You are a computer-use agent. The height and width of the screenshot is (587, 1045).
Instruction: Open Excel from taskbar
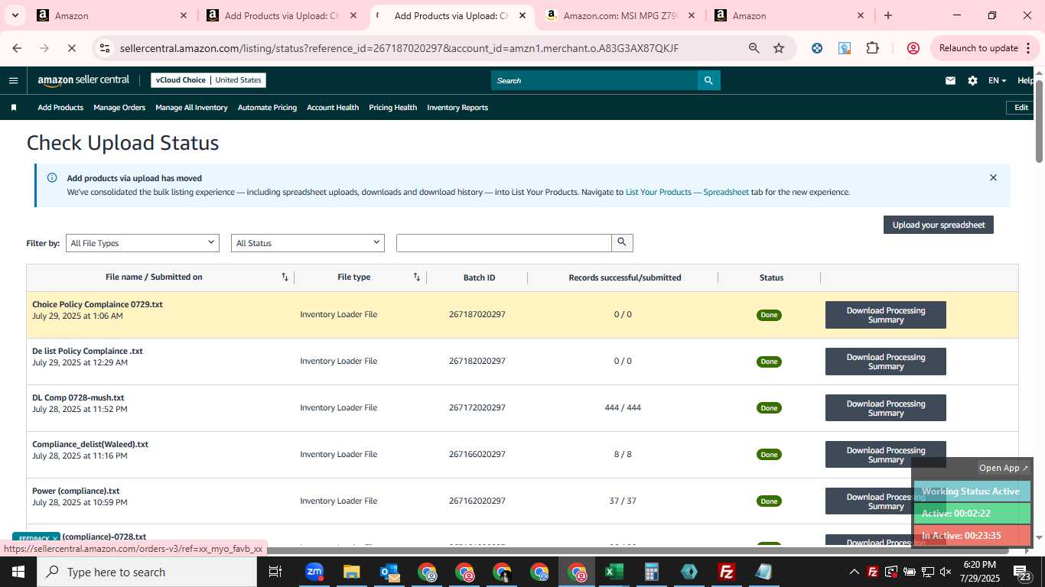[614, 572]
